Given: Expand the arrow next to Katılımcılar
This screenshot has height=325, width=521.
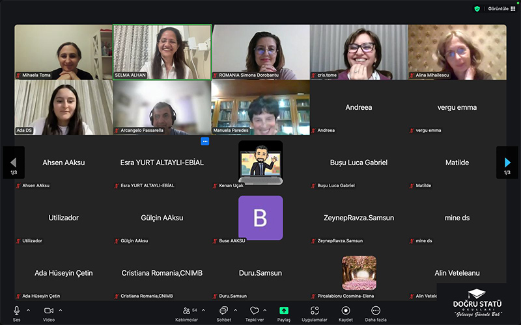Looking at the screenshot, I should (203, 310).
